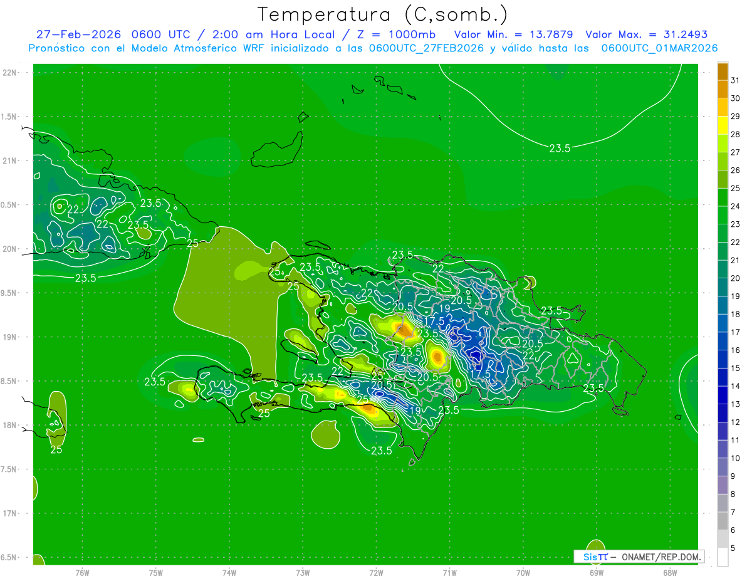Click the dark orange swatch above 31 on the color bar
This screenshot has width=752, height=581.
(x=723, y=71)
